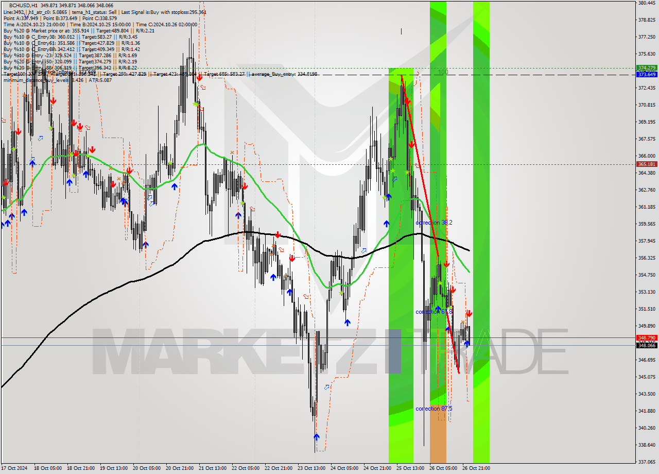Click the 'correction 61.8' chart label
This screenshot has height=474, width=659.
[434, 312]
